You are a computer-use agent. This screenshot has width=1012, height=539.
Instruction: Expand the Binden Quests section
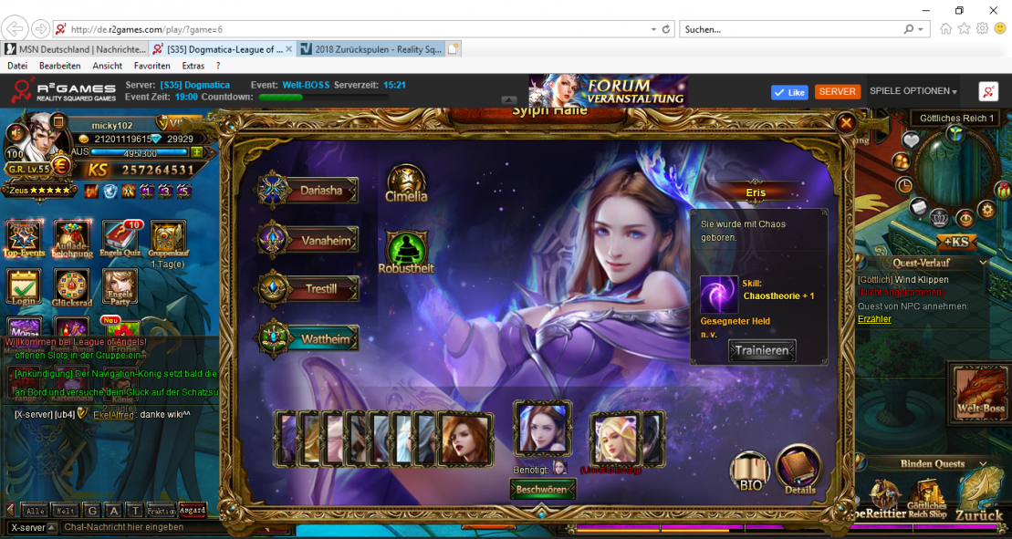[985, 463]
